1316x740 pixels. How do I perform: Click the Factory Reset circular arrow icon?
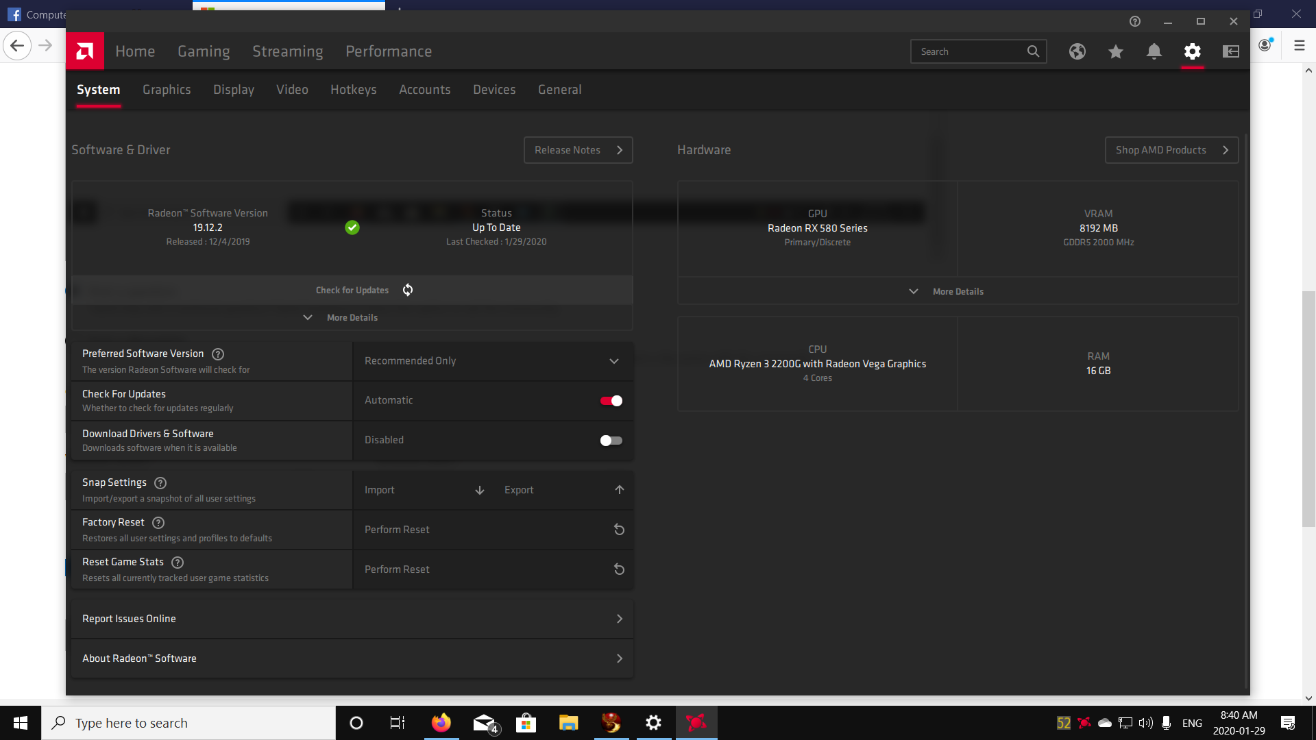[619, 530]
